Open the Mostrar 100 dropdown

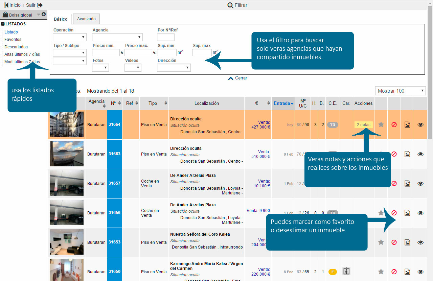click(400, 91)
